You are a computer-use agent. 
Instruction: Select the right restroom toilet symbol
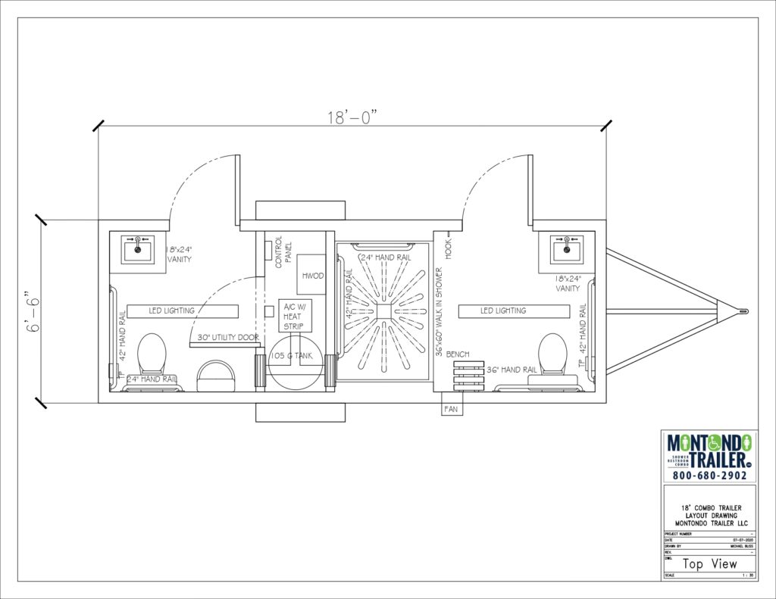(552, 354)
